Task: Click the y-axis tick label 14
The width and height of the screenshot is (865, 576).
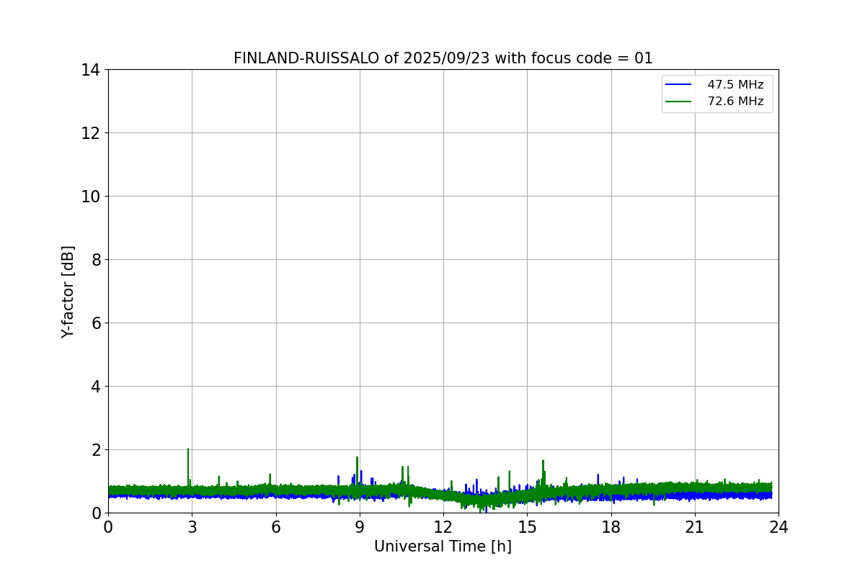Action: coord(91,70)
